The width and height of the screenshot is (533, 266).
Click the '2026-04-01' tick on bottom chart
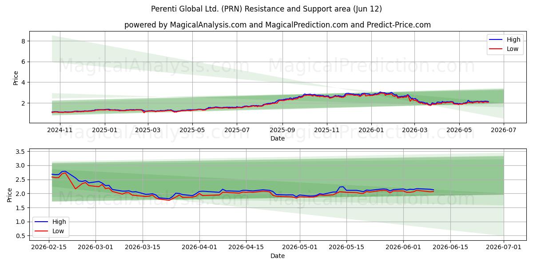199,248
